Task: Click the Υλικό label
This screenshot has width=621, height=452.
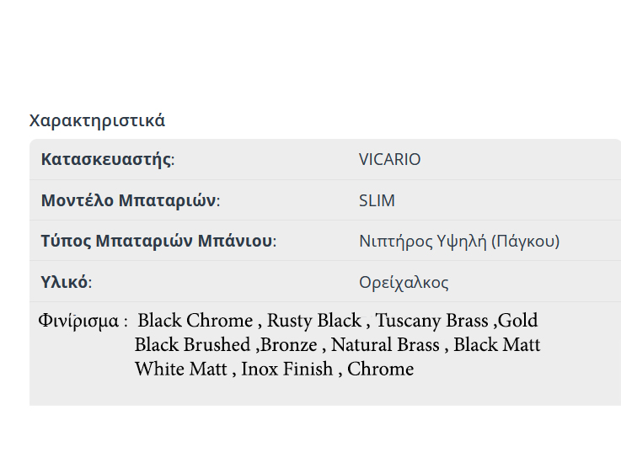Action: [x=66, y=283]
